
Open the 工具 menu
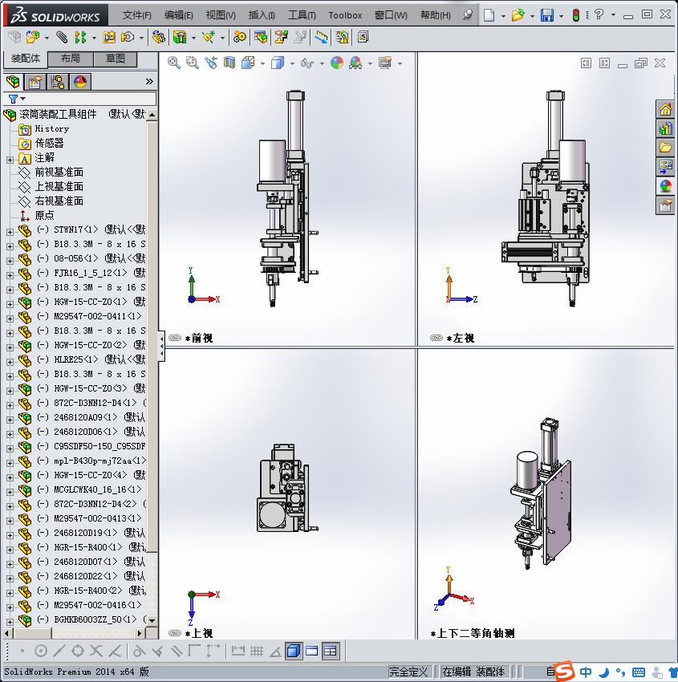coord(302,15)
